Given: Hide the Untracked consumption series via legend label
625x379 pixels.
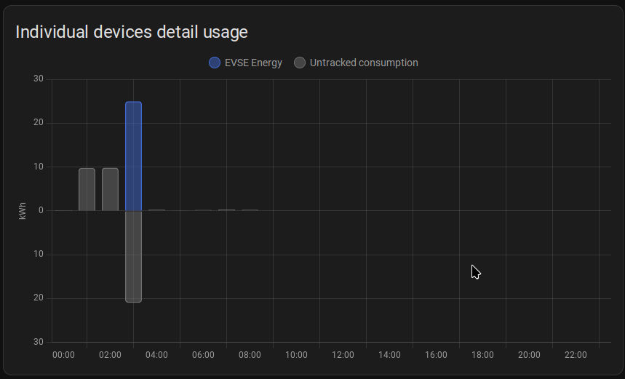Looking at the screenshot, I should (x=364, y=63).
